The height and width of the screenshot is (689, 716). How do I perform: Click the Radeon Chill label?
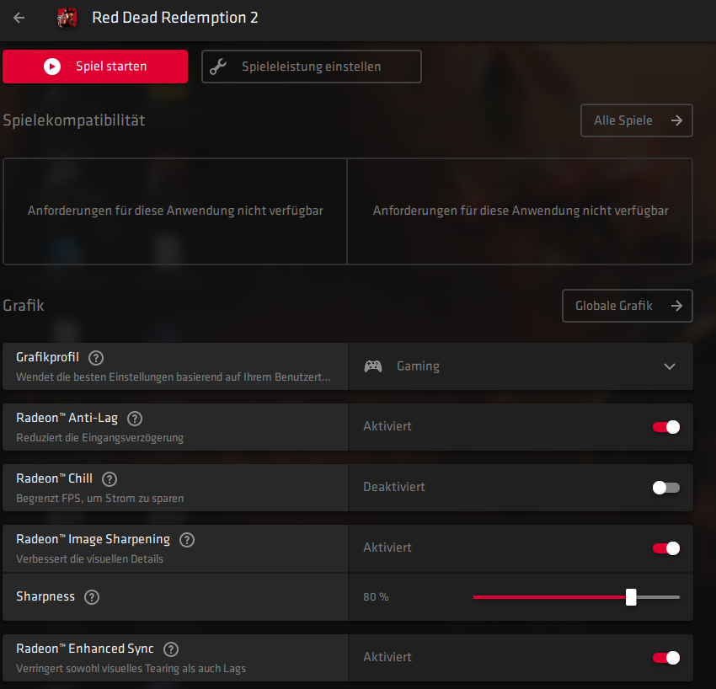point(55,478)
